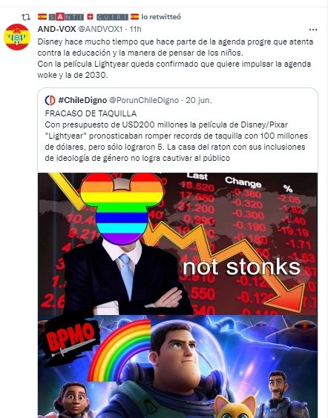The width and height of the screenshot is (331, 418).
Task: Open the AND-VOX display name link
Action: (56, 29)
